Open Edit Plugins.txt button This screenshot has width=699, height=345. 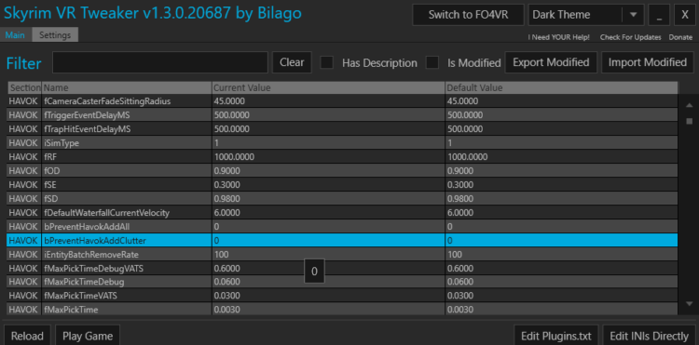click(x=555, y=336)
